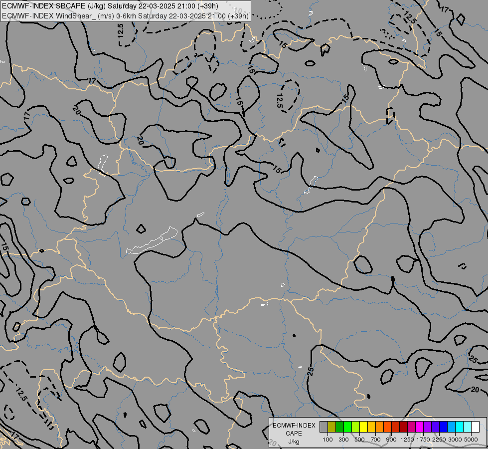Click the orange legend swatch
This screenshot has width=488, height=449.
click(x=380, y=427)
